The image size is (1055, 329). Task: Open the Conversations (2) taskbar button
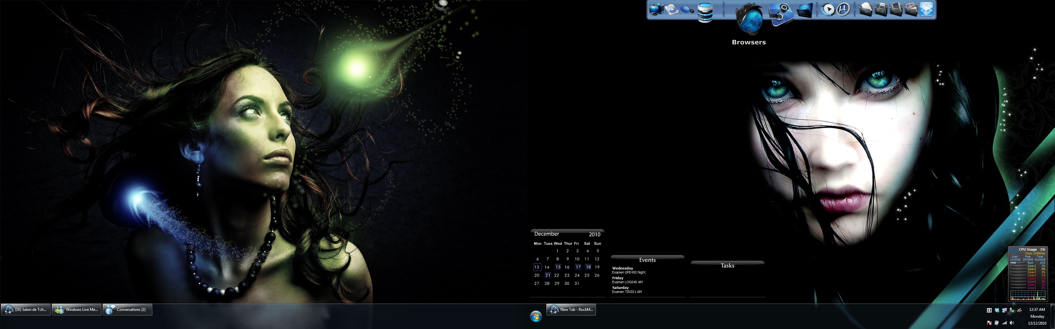127,310
